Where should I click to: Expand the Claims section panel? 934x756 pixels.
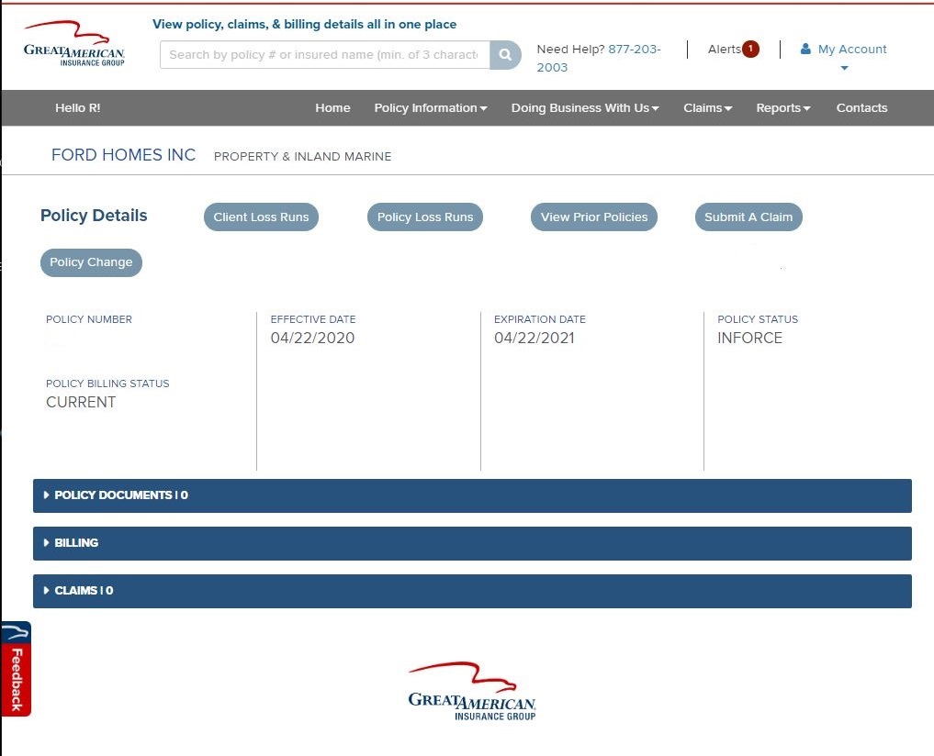[84, 591]
